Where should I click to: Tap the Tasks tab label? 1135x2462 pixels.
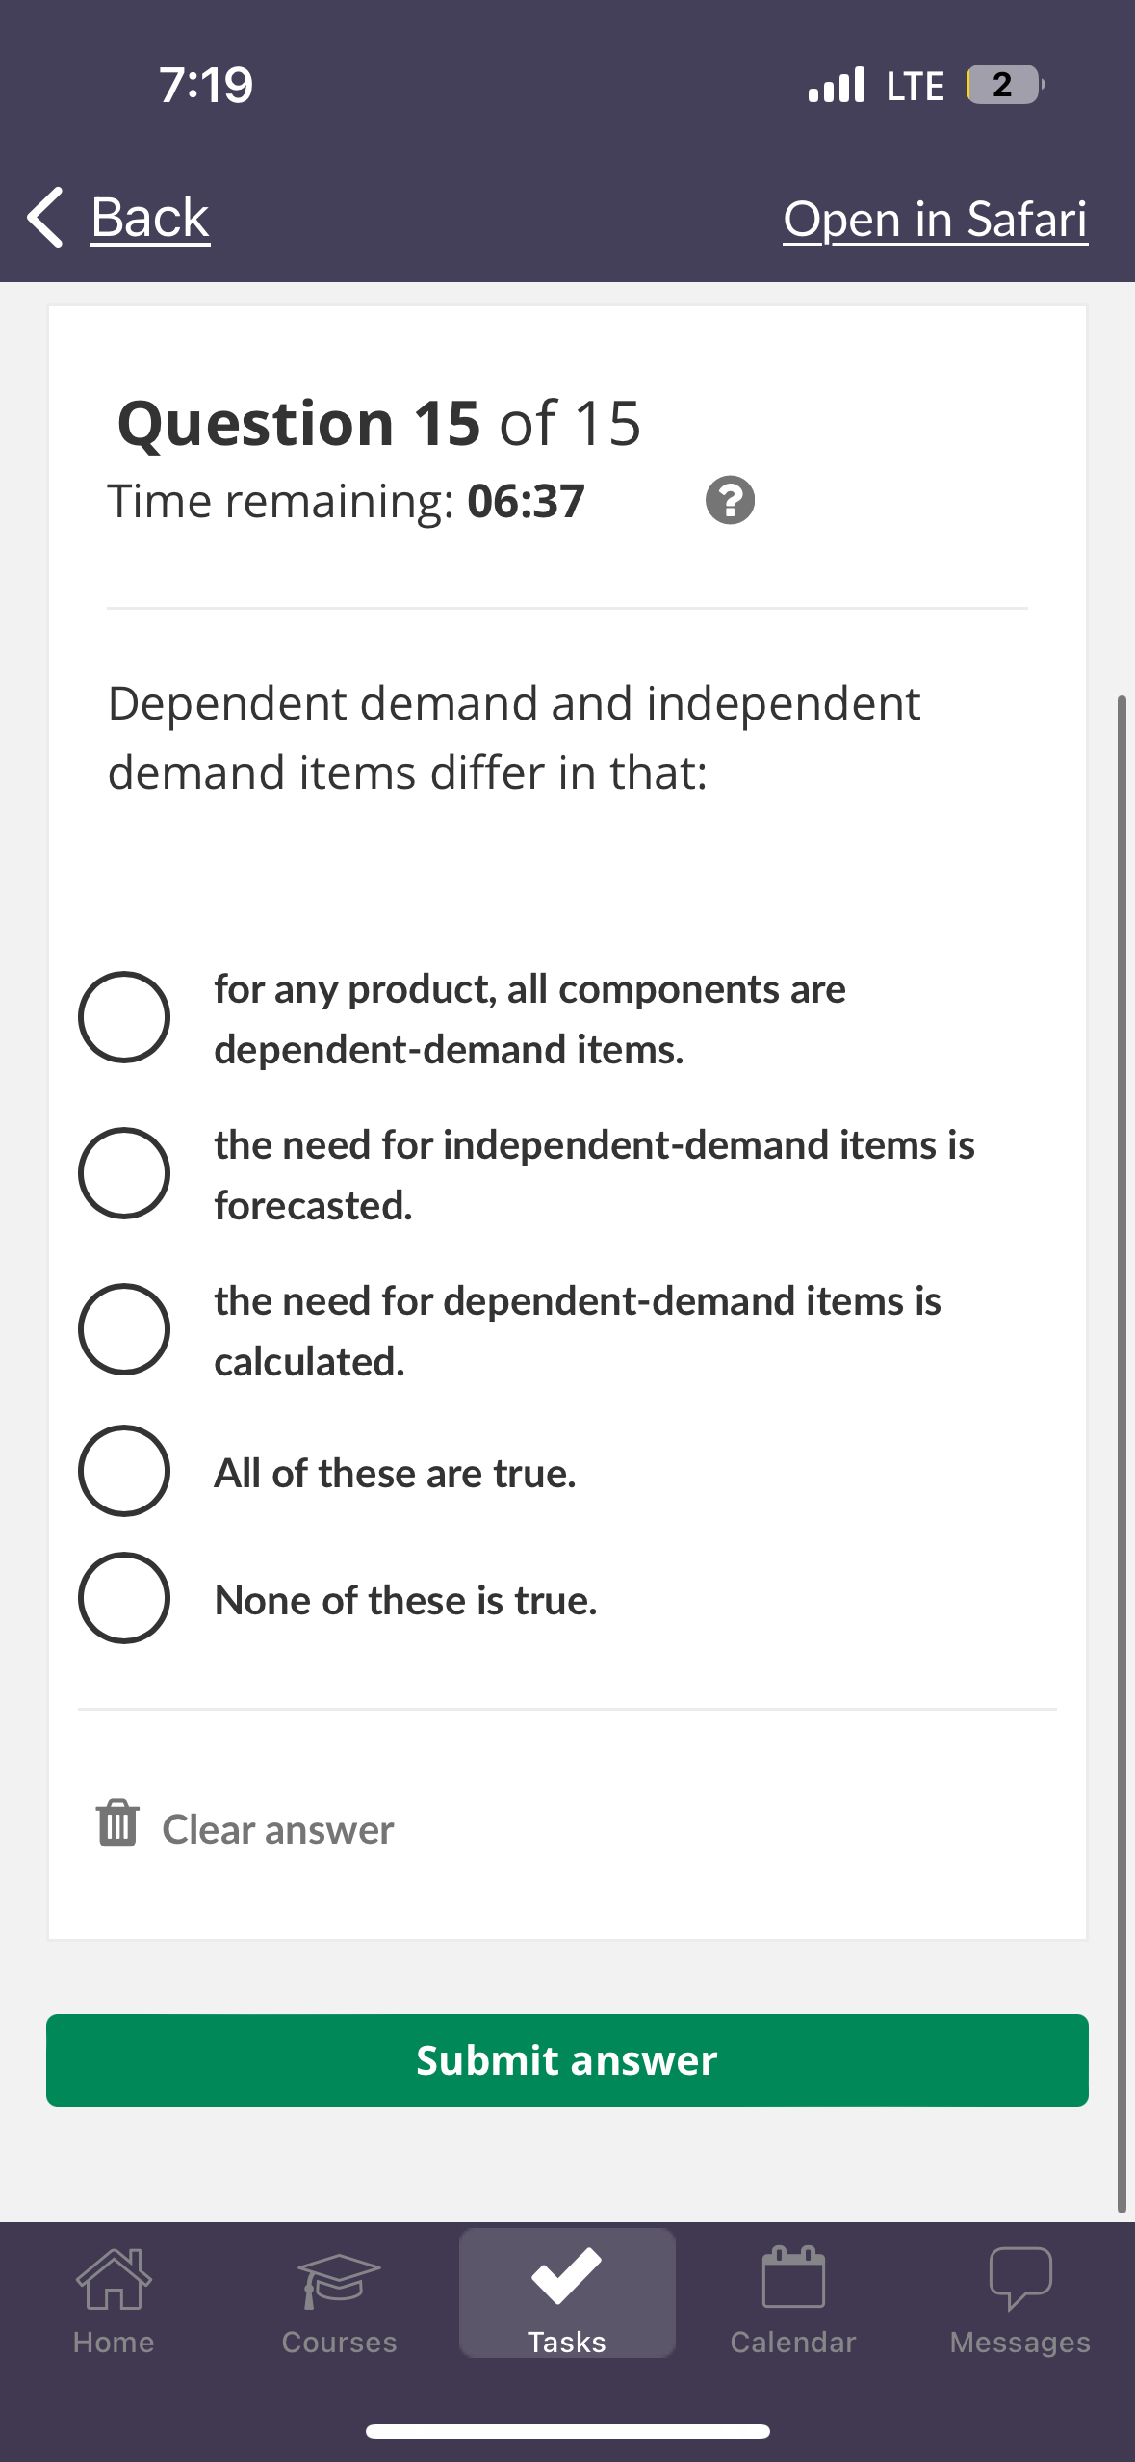(x=566, y=2342)
